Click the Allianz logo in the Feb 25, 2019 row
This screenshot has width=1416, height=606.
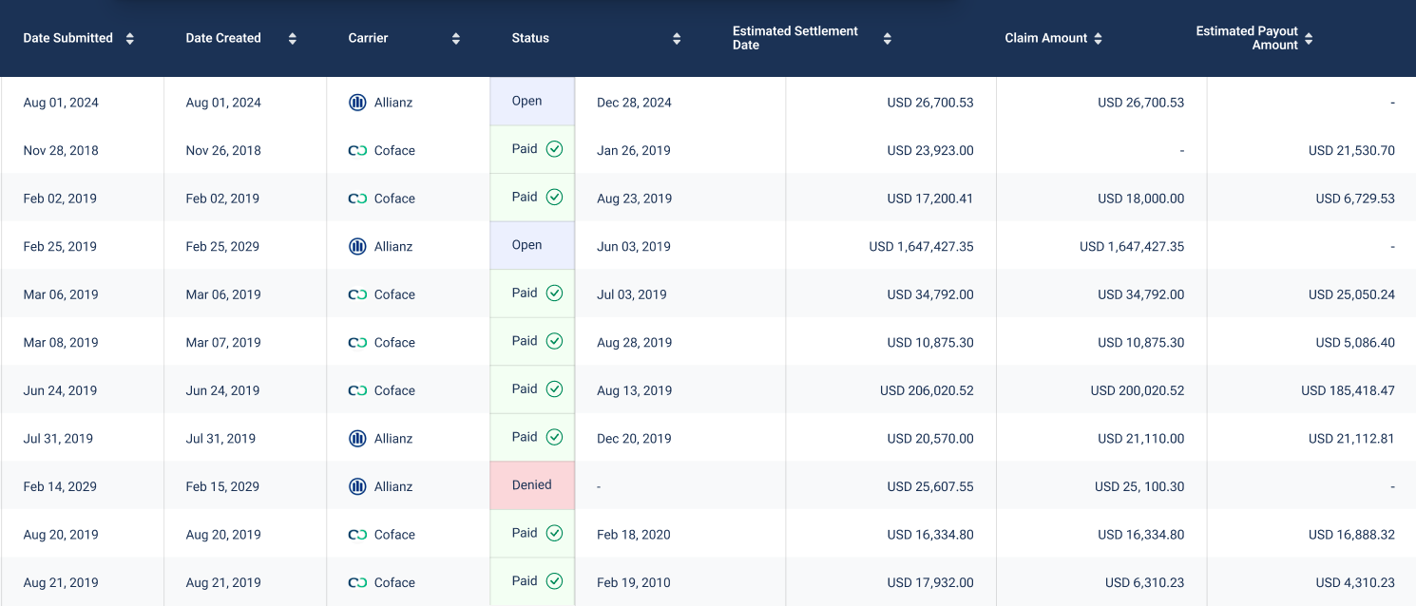click(357, 246)
